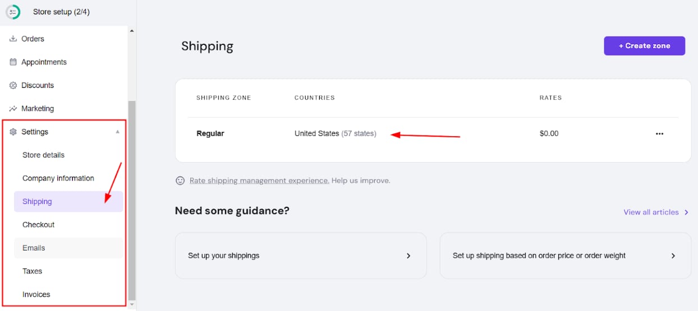This screenshot has height=311, width=698.
Task: Click the Settings gear icon
Action: tap(13, 132)
